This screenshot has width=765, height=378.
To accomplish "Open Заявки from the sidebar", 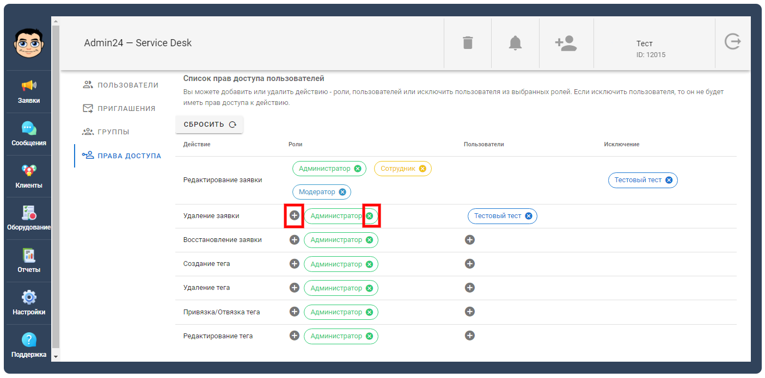I will (x=28, y=91).
